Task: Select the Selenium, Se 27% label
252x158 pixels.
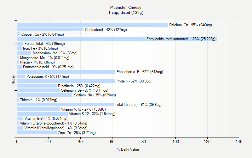Action: click(84, 90)
